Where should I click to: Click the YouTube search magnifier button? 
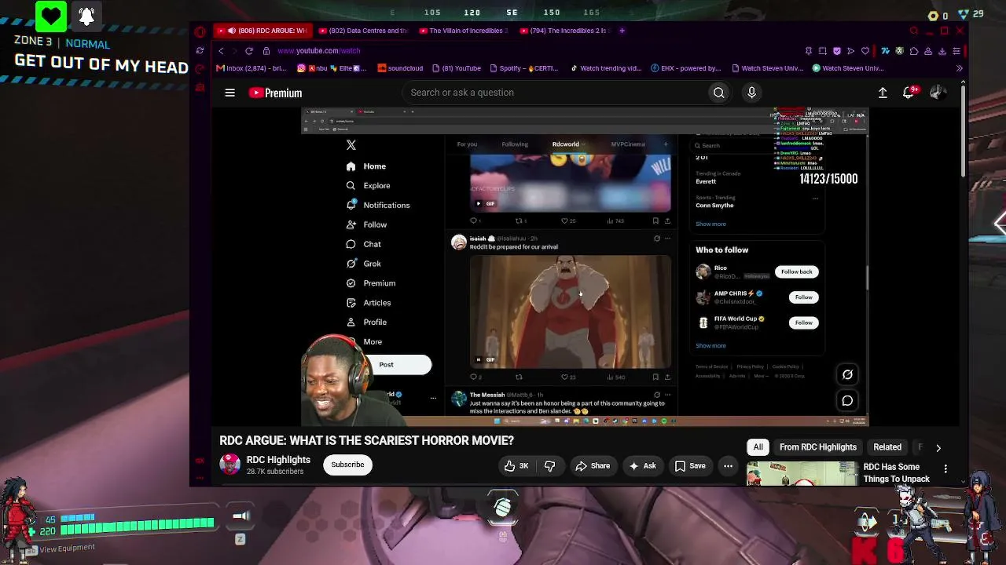click(718, 93)
